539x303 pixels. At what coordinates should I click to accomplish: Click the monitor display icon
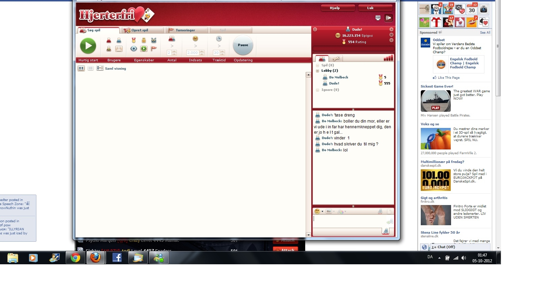click(x=378, y=18)
